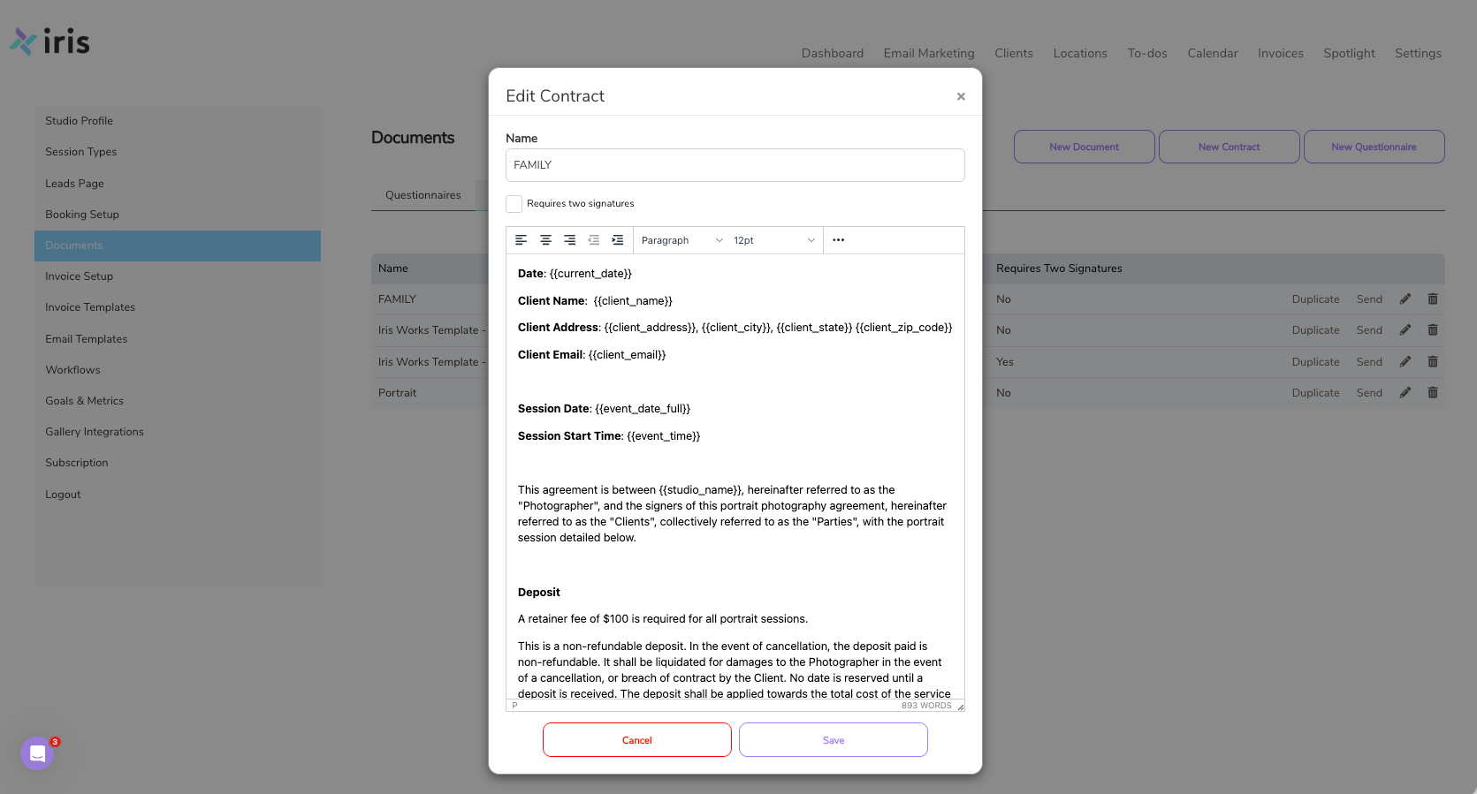
Task: Select Workflows in sidebar
Action: coord(178,370)
